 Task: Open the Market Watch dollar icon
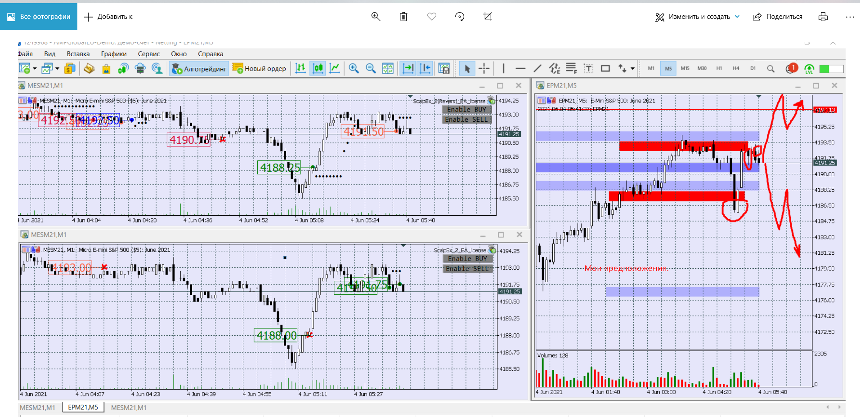coord(69,69)
